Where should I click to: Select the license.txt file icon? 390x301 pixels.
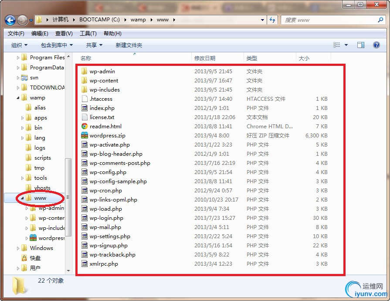(x=85, y=117)
